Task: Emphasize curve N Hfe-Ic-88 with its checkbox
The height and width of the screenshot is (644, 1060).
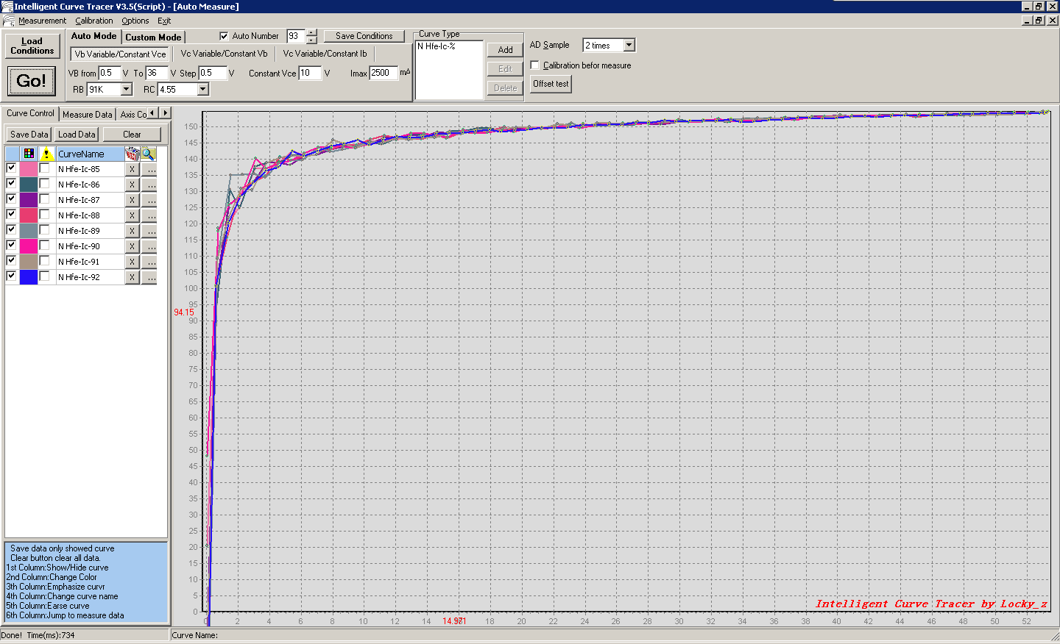Action: [x=44, y=215]
